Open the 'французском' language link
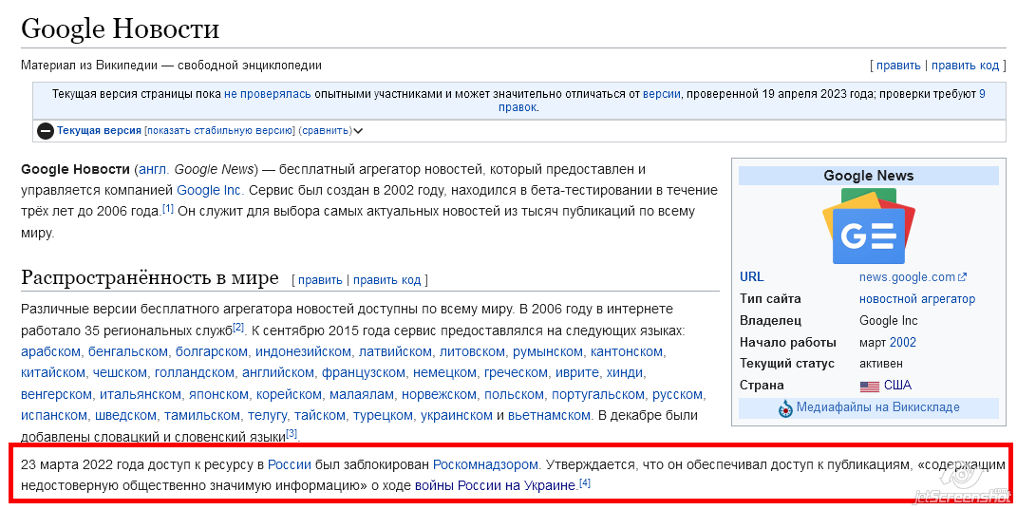The width and height of the screenshot is (1017, 510). (x=363, y=373)
